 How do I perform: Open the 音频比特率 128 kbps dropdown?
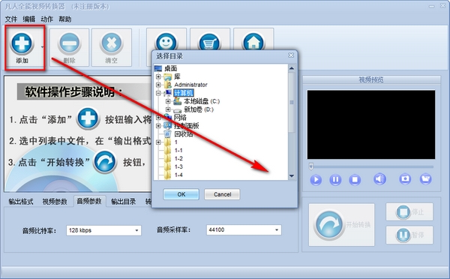pyautogui.click(x=103, y=230)
